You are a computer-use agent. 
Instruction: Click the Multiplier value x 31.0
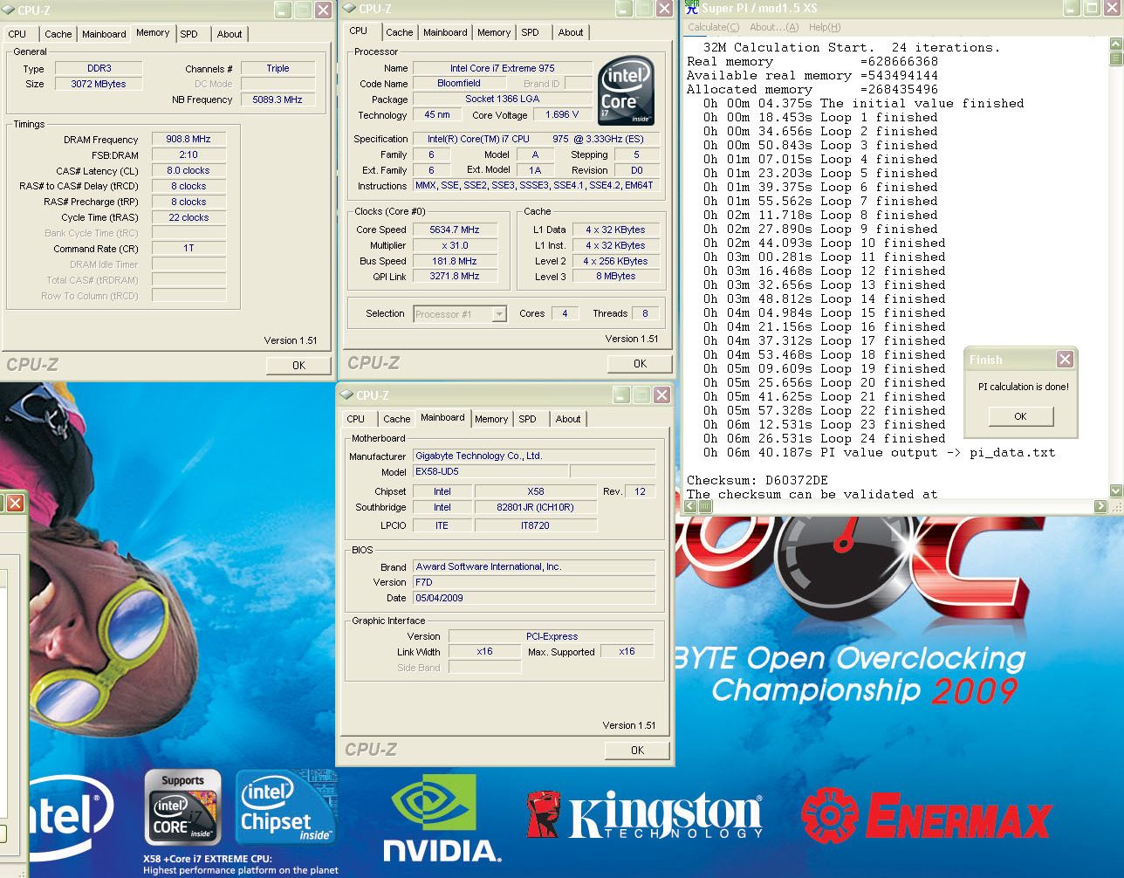[455, 245]
